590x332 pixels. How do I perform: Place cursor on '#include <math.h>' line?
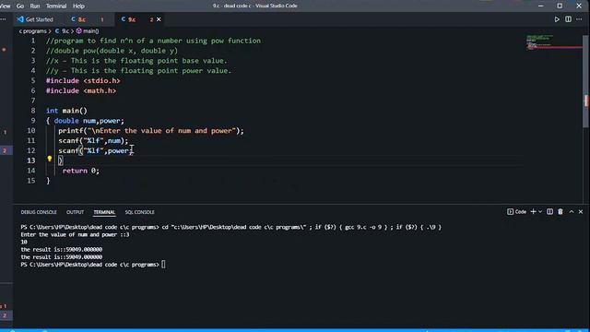coord(81,90)
